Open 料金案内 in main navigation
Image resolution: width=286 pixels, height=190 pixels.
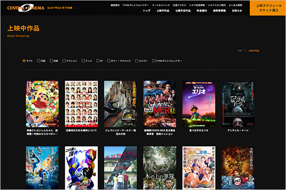pyautogui.click(x=202, y=11)
